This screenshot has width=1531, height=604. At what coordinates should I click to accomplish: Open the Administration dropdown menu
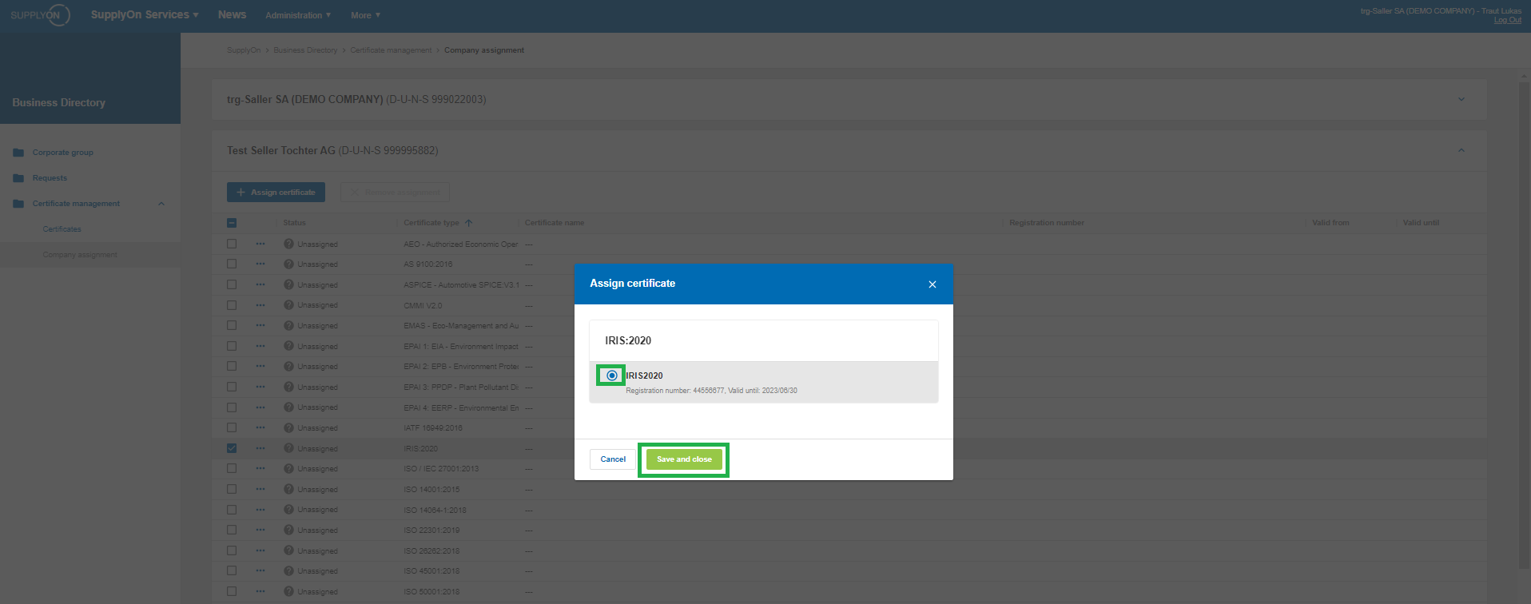point(298,15)
